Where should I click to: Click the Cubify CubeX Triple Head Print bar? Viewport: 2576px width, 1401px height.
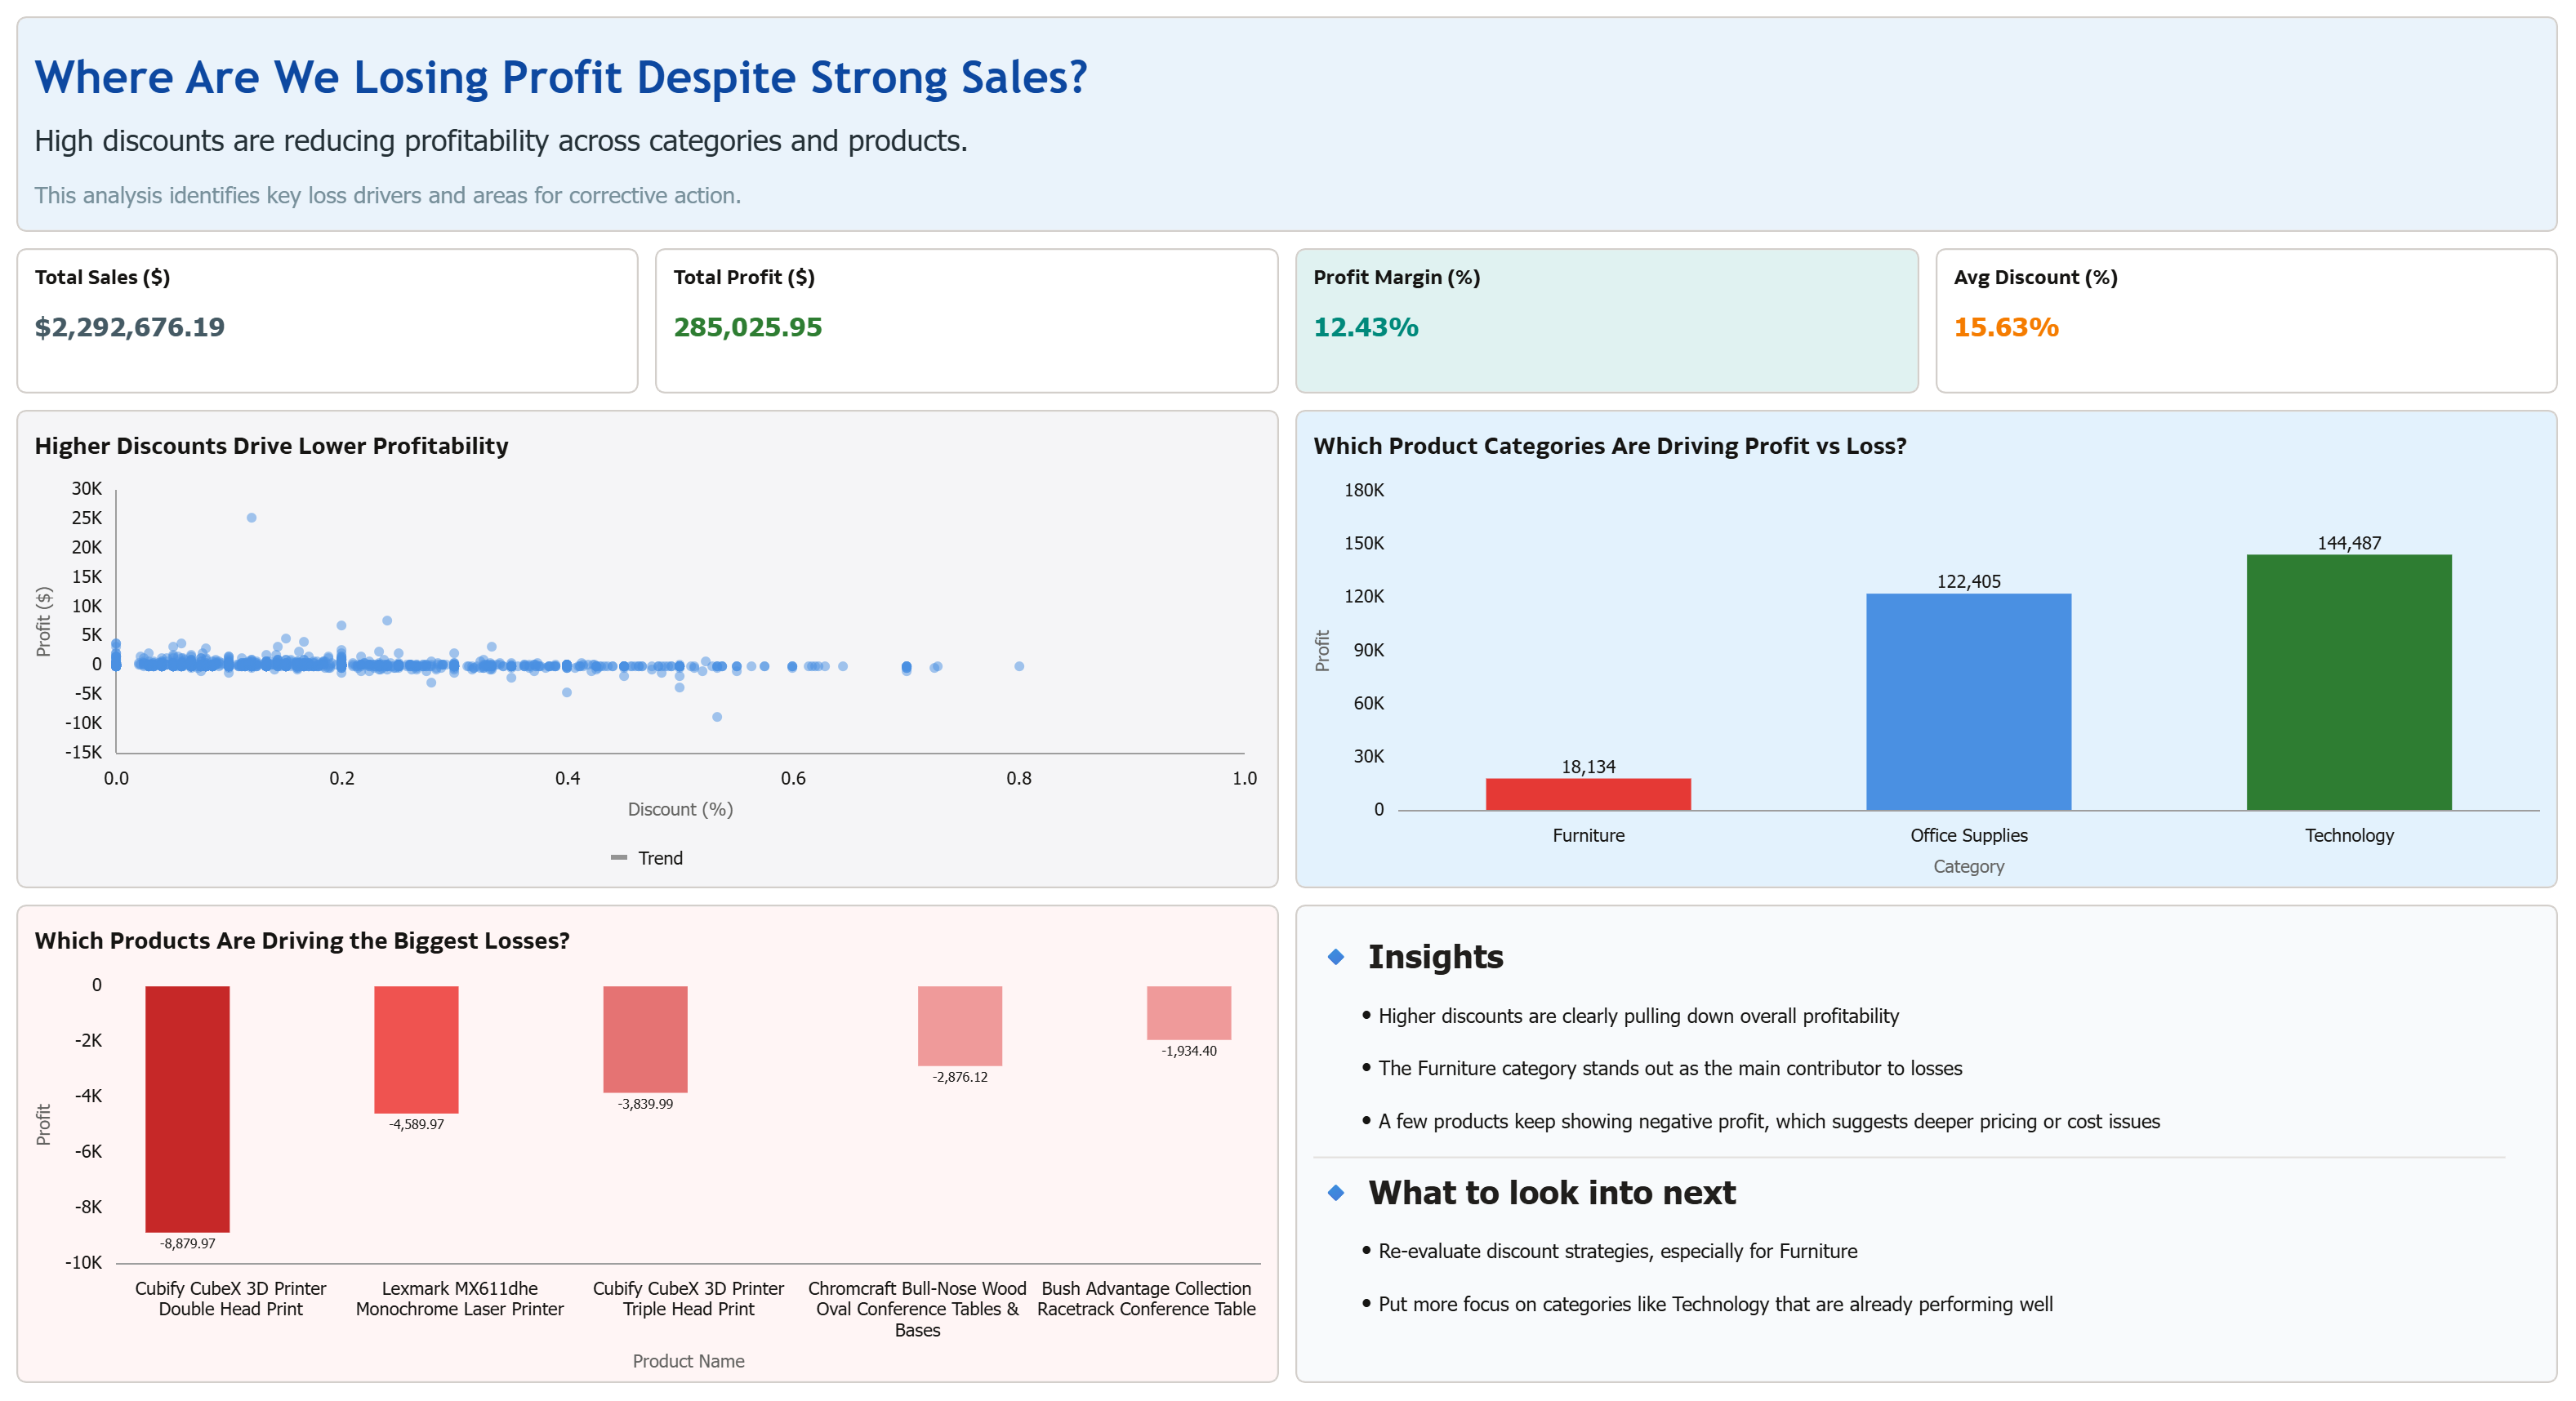point(645,1039)
